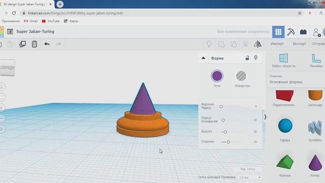Click the fit-all-in-view navigation button
325x183 pixels.
[2, 97]
